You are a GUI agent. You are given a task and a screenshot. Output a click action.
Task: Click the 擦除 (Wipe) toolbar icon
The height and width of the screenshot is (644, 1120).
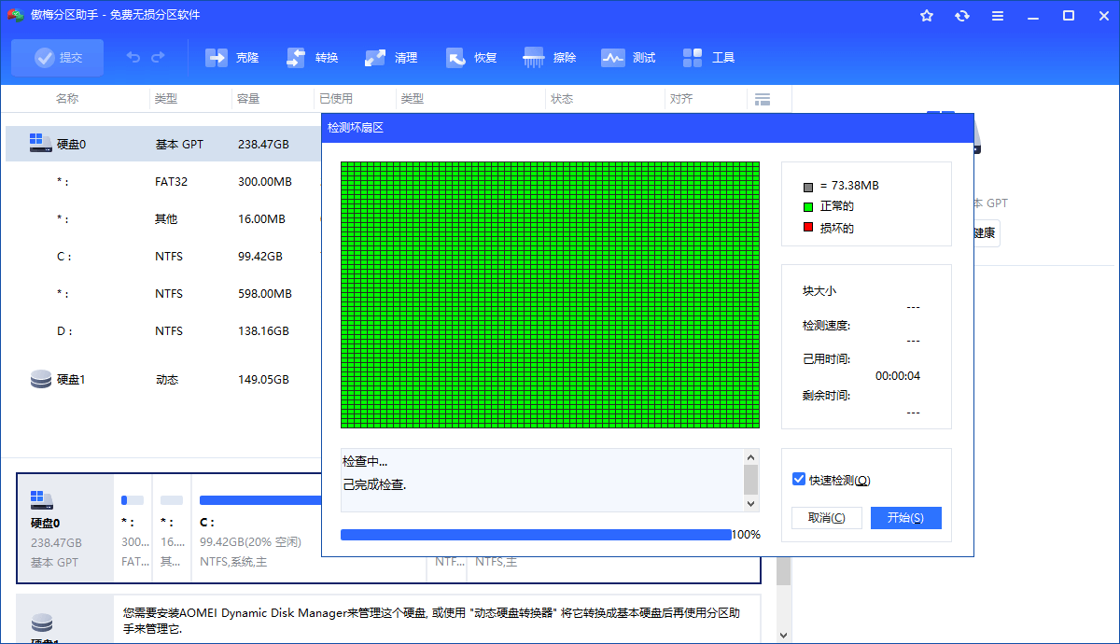coord(535,58)
